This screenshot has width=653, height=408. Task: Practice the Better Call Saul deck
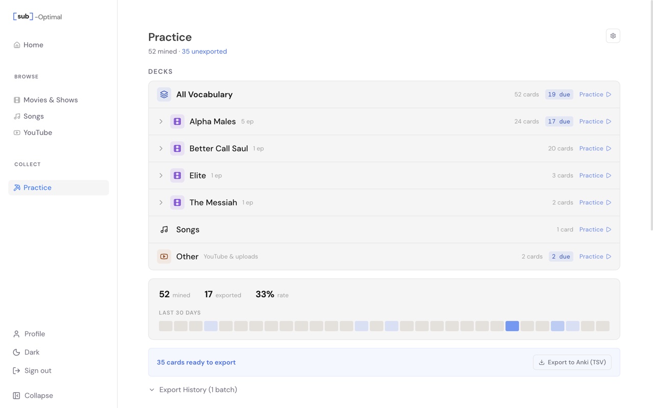[x=595, y=148]
